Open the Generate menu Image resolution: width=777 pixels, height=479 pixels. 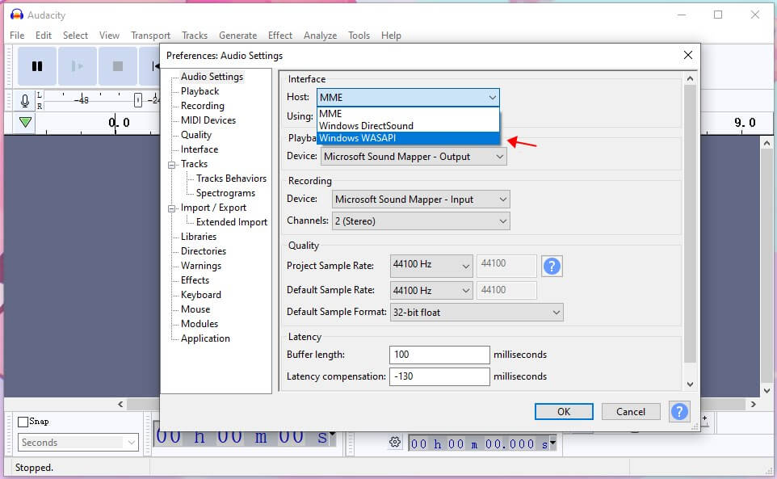pyautogui.click(x=237, y=36)
